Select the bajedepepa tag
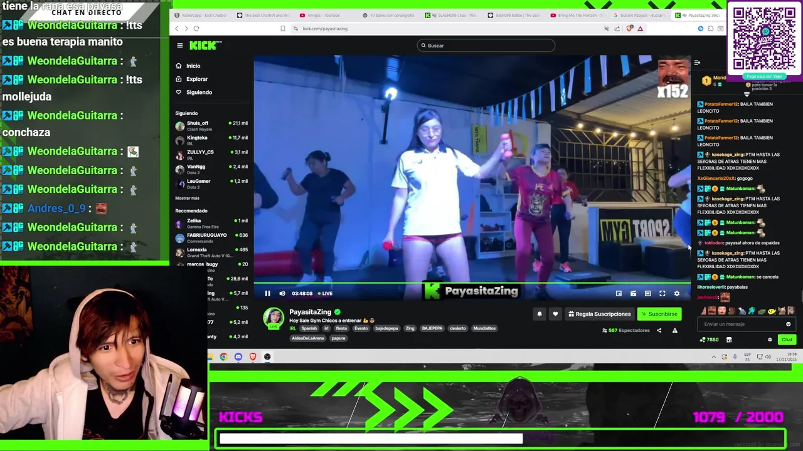Screen dimensions: 803x451 coord(386,328)
